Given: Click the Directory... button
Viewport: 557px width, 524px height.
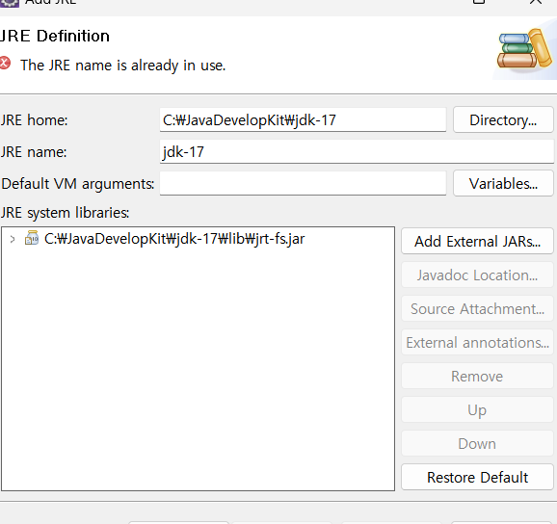Looking at the screenshot, I should (503, 120).
